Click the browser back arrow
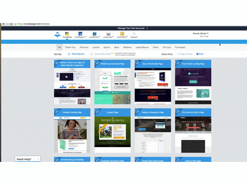 click(x=3, y=24)
